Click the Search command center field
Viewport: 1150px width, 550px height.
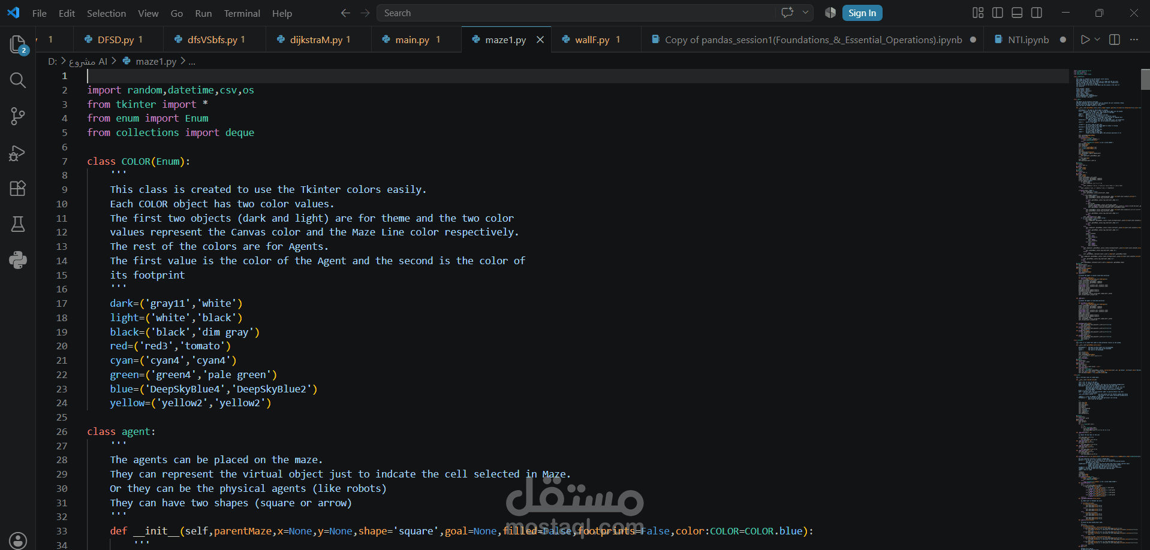576,13
